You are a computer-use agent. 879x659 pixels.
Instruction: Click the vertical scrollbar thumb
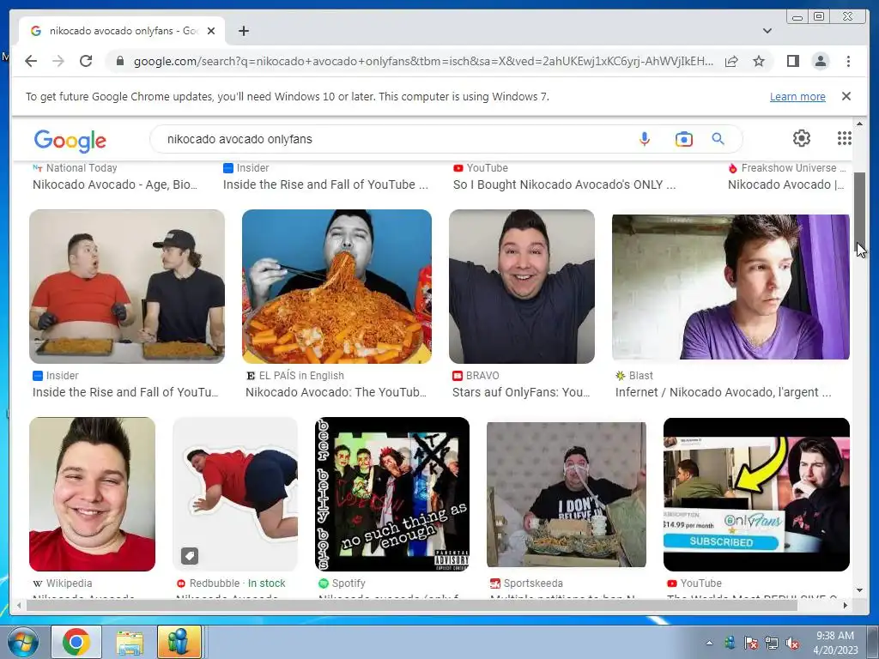coord(859,213)
